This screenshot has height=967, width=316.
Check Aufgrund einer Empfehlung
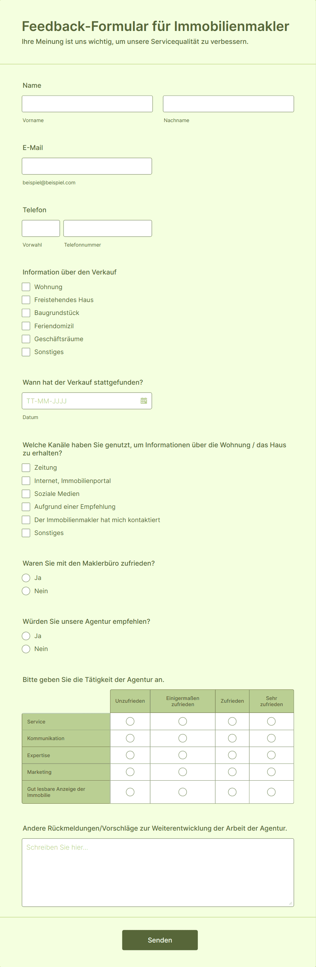click(26, 506)
